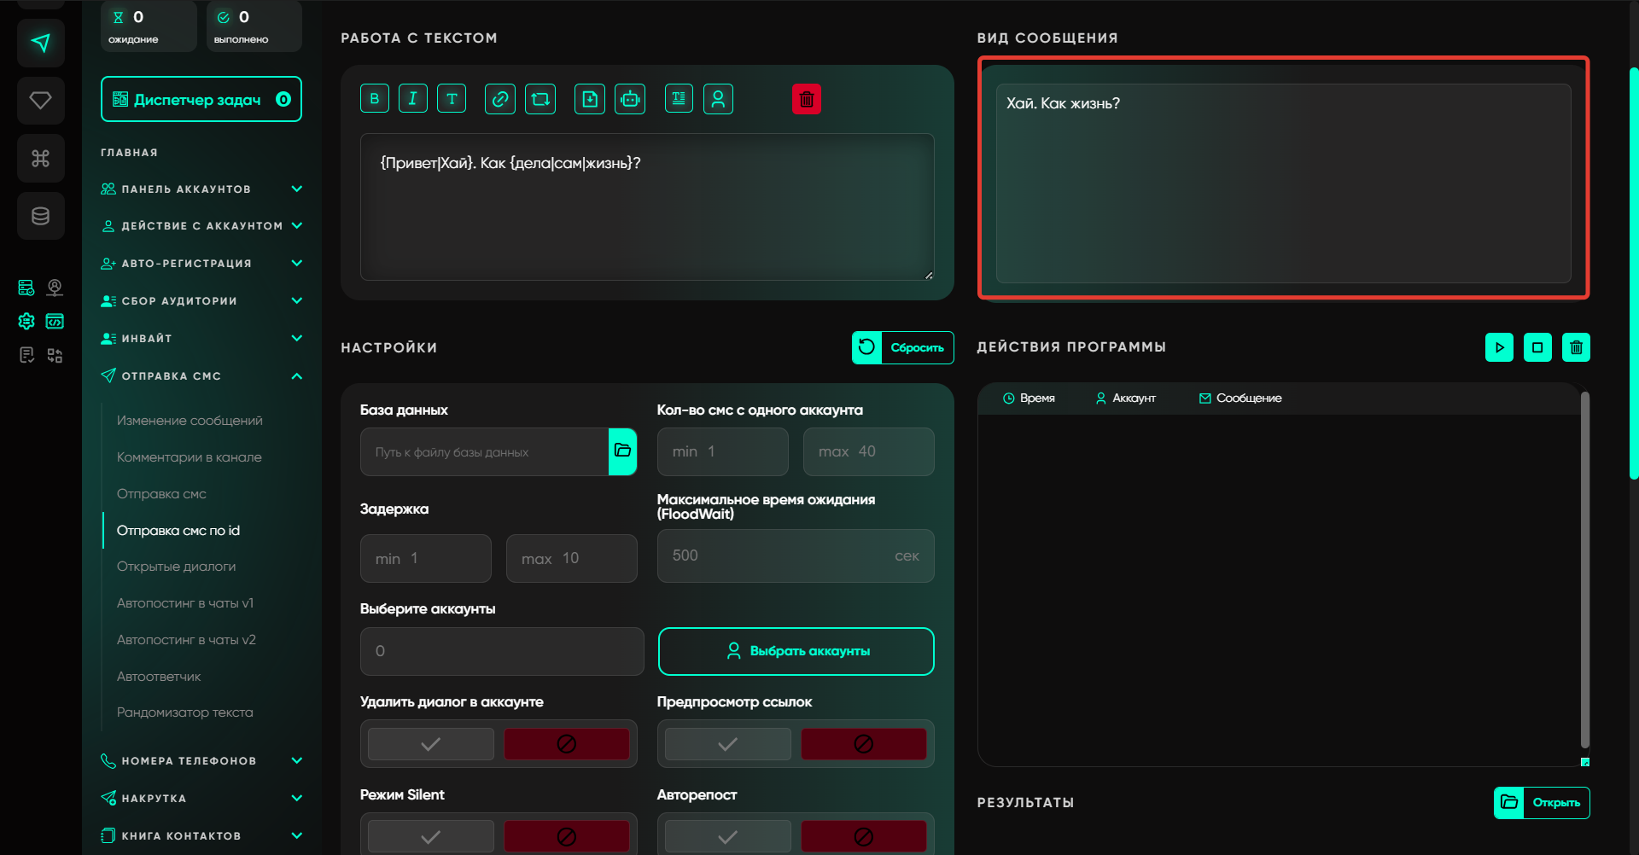Viewport: 1639px width, 855px height.
Task: Expand the Панель аккаунтов section
Action: click(296, 189)
